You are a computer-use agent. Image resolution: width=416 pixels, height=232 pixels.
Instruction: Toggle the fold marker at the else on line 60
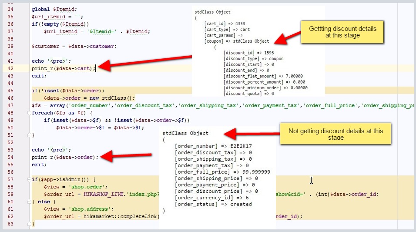click(29, 202)
